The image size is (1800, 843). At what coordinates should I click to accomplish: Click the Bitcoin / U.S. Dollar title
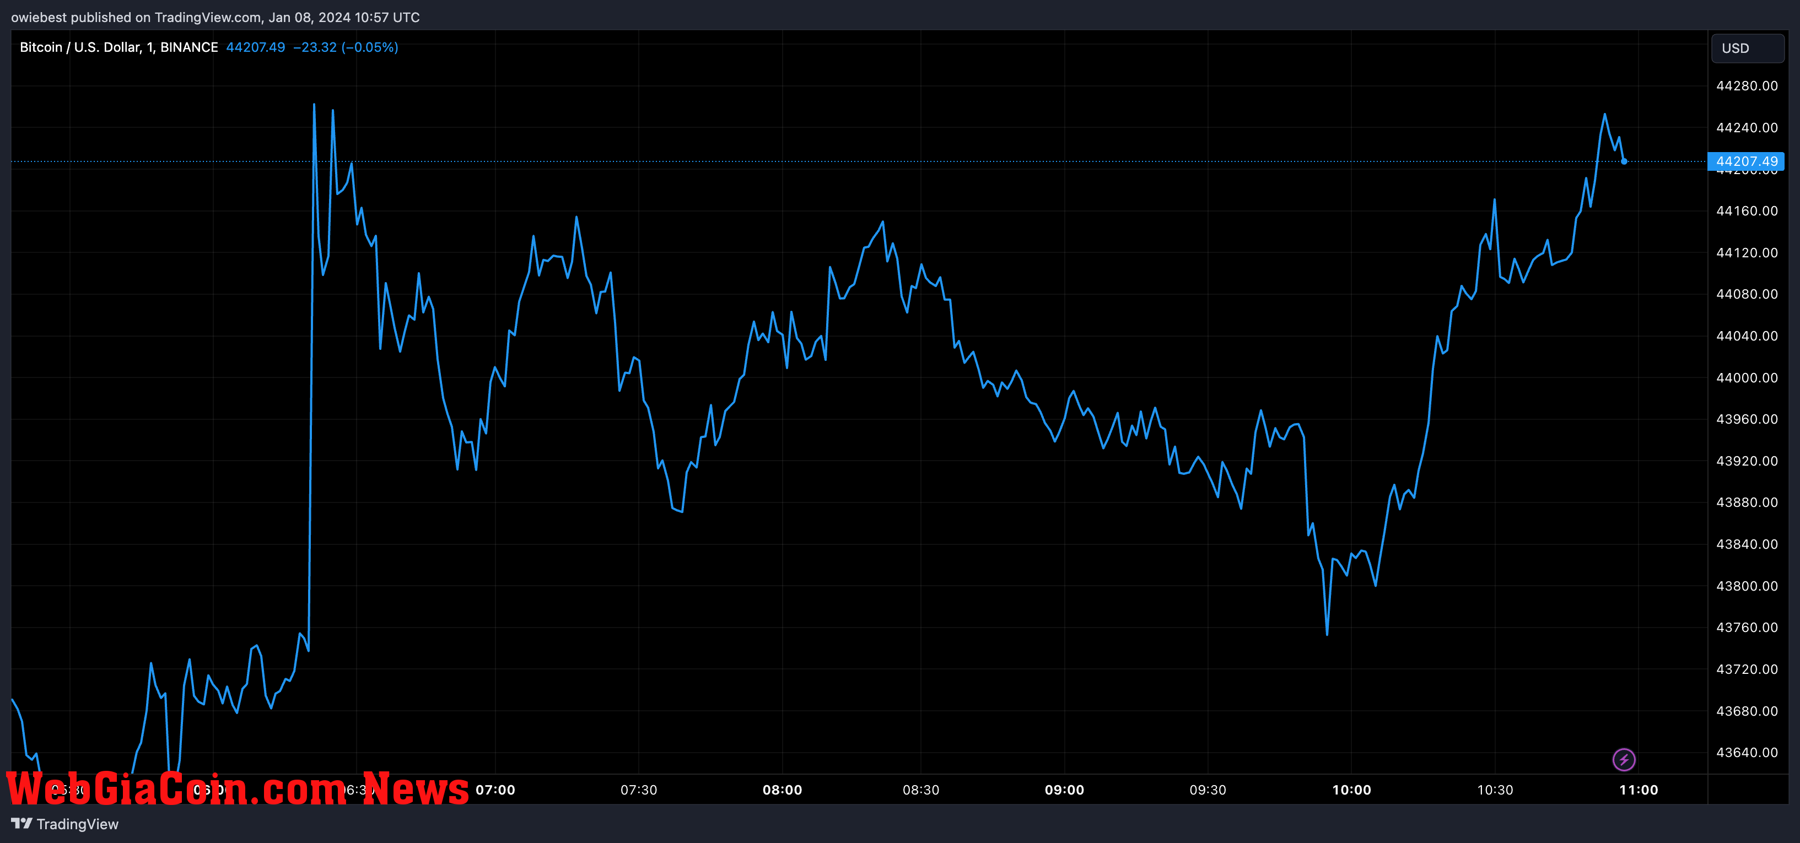[119, 47]
